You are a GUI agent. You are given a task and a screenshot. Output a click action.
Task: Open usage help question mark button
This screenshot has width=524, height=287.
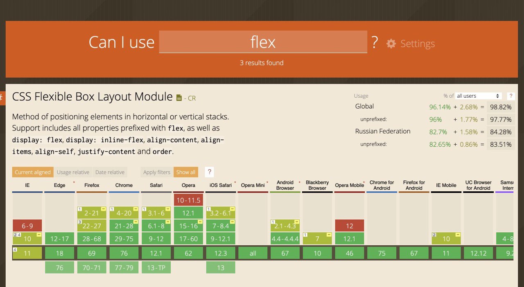[x=511, y=96]
